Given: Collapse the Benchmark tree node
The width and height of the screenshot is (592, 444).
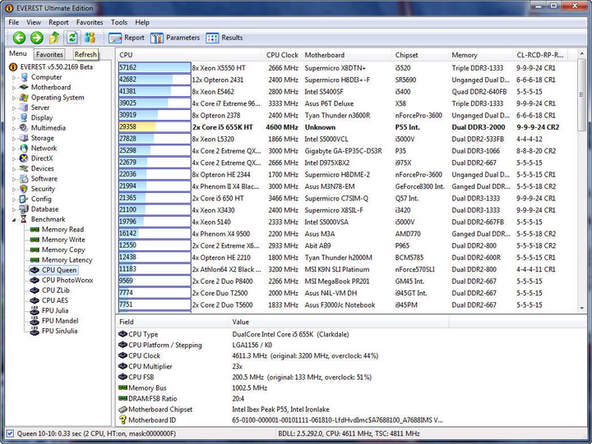Looking at the screenshot, I should (14, 220).
